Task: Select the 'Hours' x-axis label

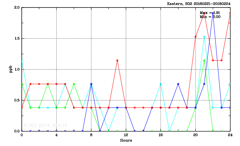Action: (x=126, y=140)
